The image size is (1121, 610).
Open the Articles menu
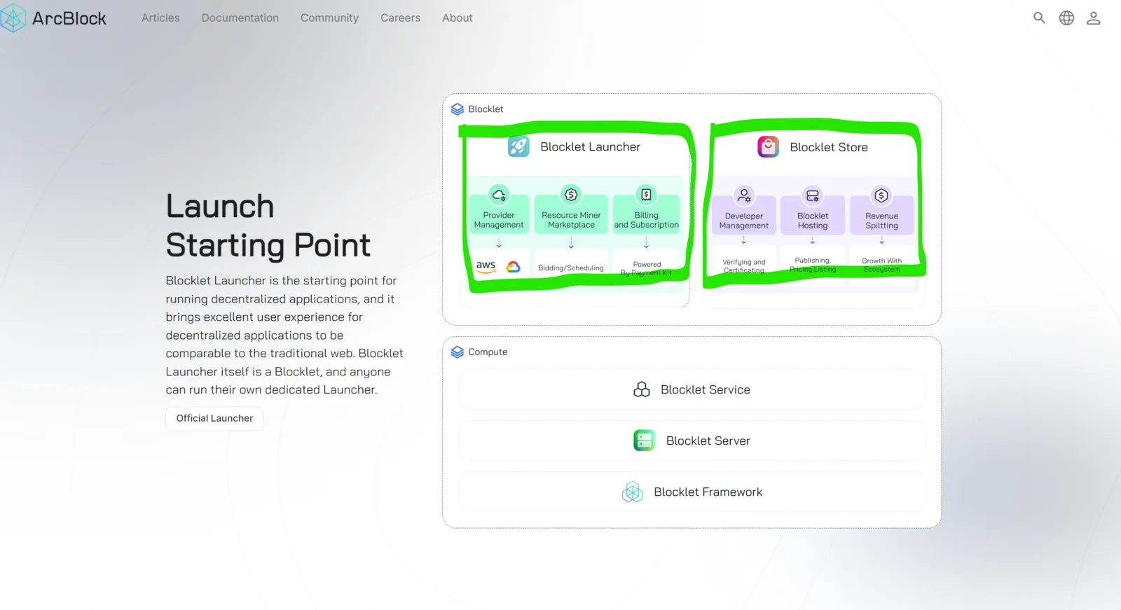(x=160, y=18)
